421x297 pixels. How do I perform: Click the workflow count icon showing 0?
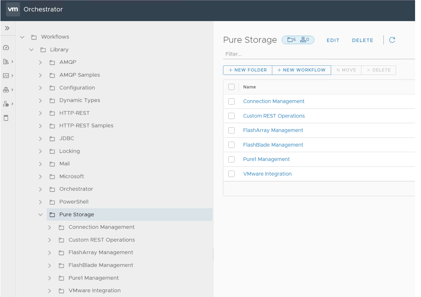[305, 40]
